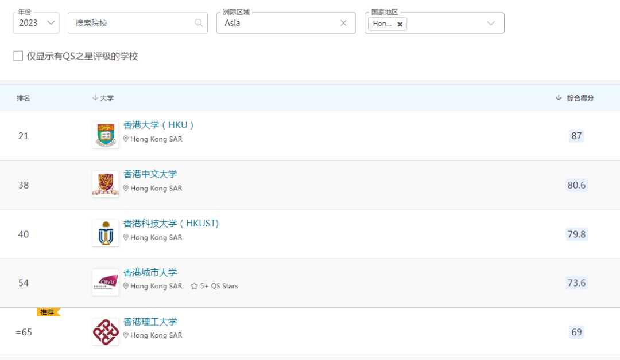
Task: Click the 5+ QS Stars label
Action: [219, 286]
